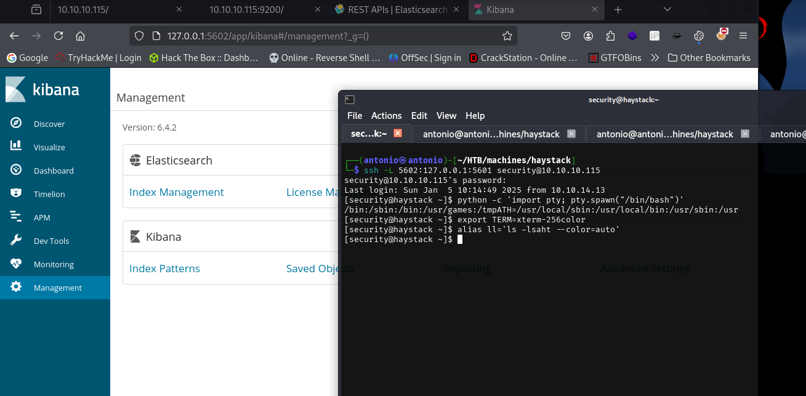Select Management in the Kibana sidebar
Viewport: 806px width, 396px height.
[x=55, y=288]
